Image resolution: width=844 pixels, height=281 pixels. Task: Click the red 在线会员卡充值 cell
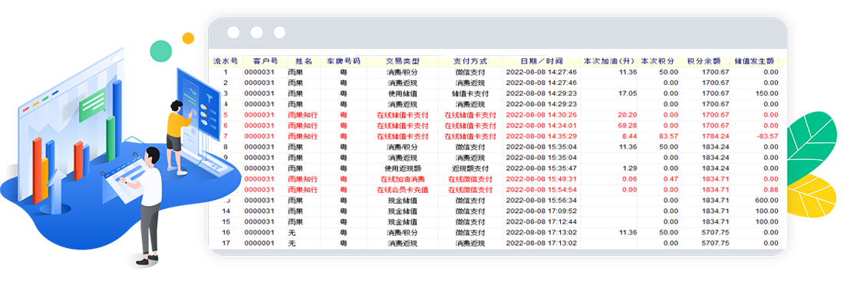pyautogui.click(x=403, y=190)
